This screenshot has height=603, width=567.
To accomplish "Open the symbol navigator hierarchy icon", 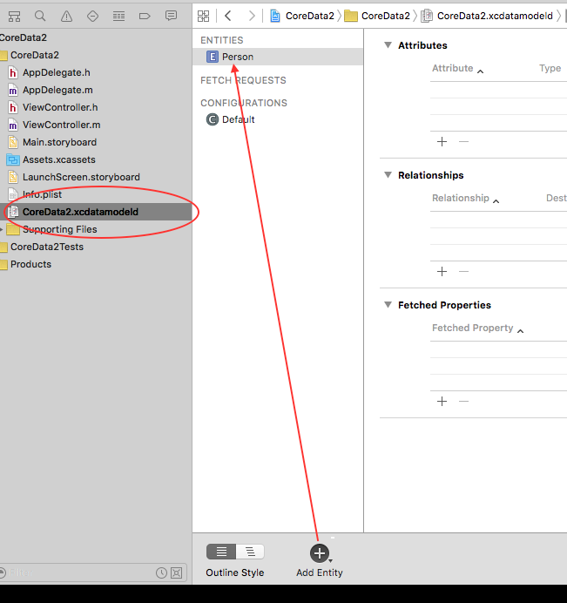I will [x=15, y=17].
